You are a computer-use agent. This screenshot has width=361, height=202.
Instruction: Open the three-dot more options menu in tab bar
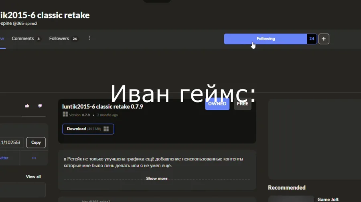[89, 38]
